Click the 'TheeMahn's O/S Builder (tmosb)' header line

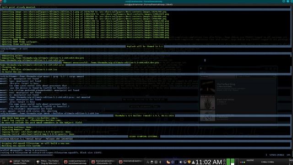pos(144,116)
